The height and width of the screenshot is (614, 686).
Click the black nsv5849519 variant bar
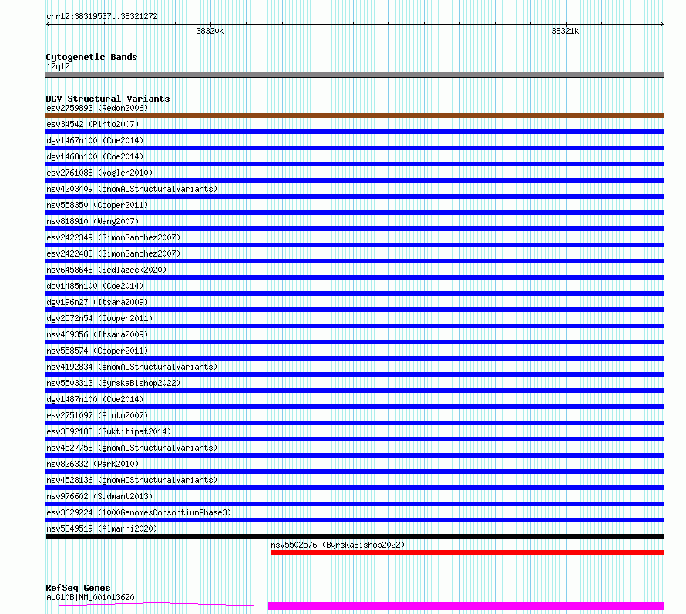(x=355, y=536)
